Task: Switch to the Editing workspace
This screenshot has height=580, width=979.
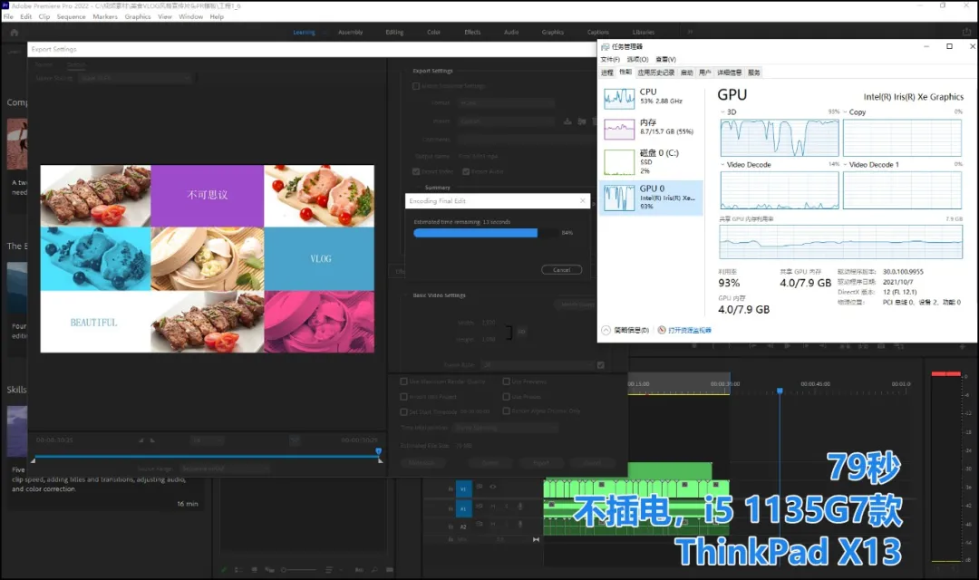Action: [x=394, y=32]
